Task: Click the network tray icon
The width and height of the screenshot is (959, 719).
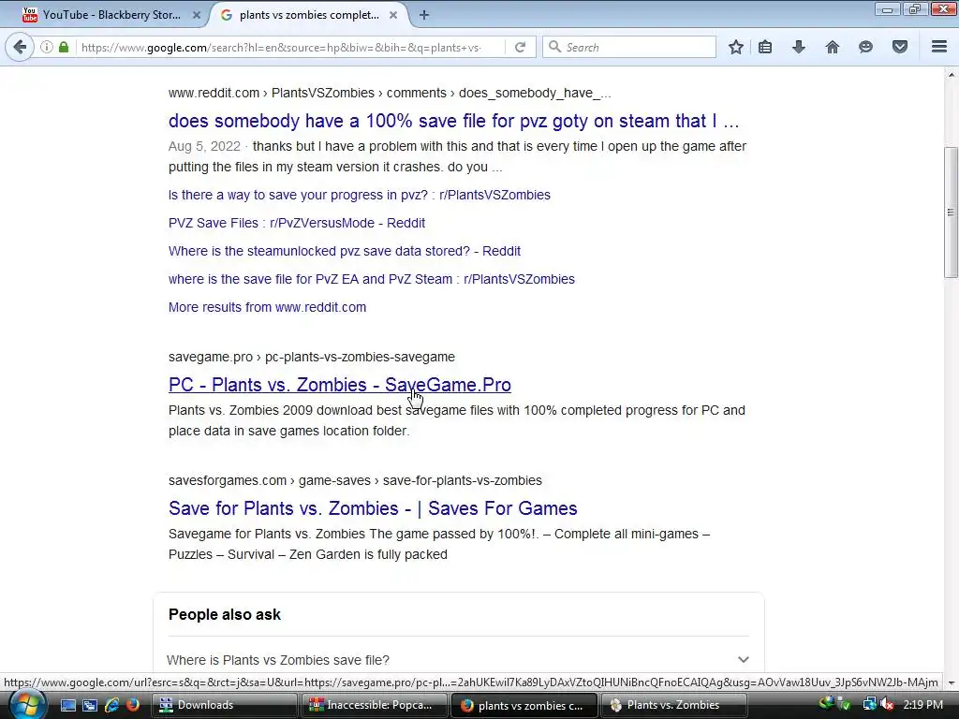Action: pos(869,705)
